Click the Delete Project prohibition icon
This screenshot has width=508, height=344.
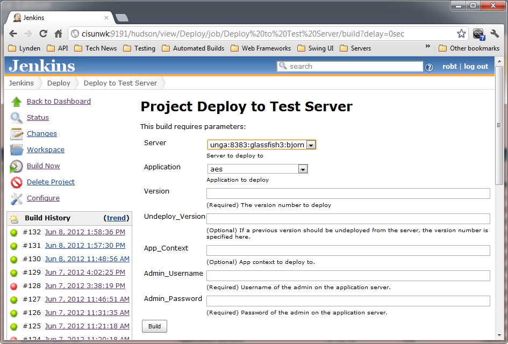coord(17,182)
